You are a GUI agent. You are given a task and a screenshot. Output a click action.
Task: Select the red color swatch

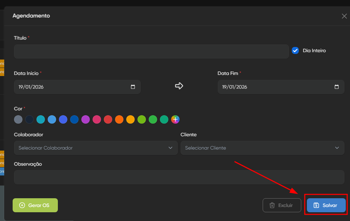[x=108, y=119]
